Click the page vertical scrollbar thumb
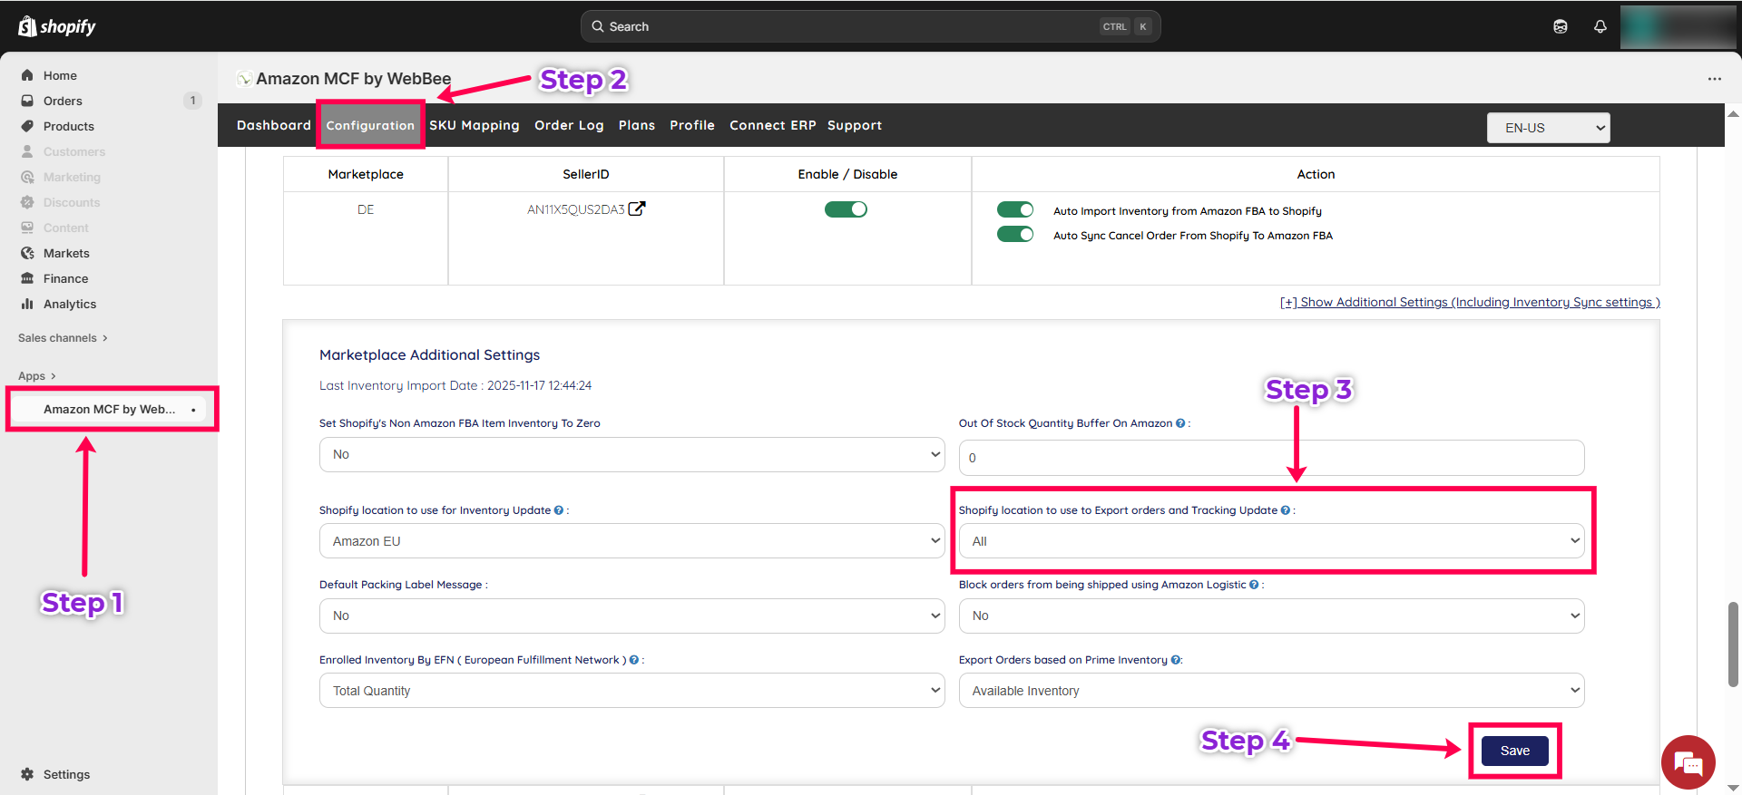 click(x=1733, y=644)
